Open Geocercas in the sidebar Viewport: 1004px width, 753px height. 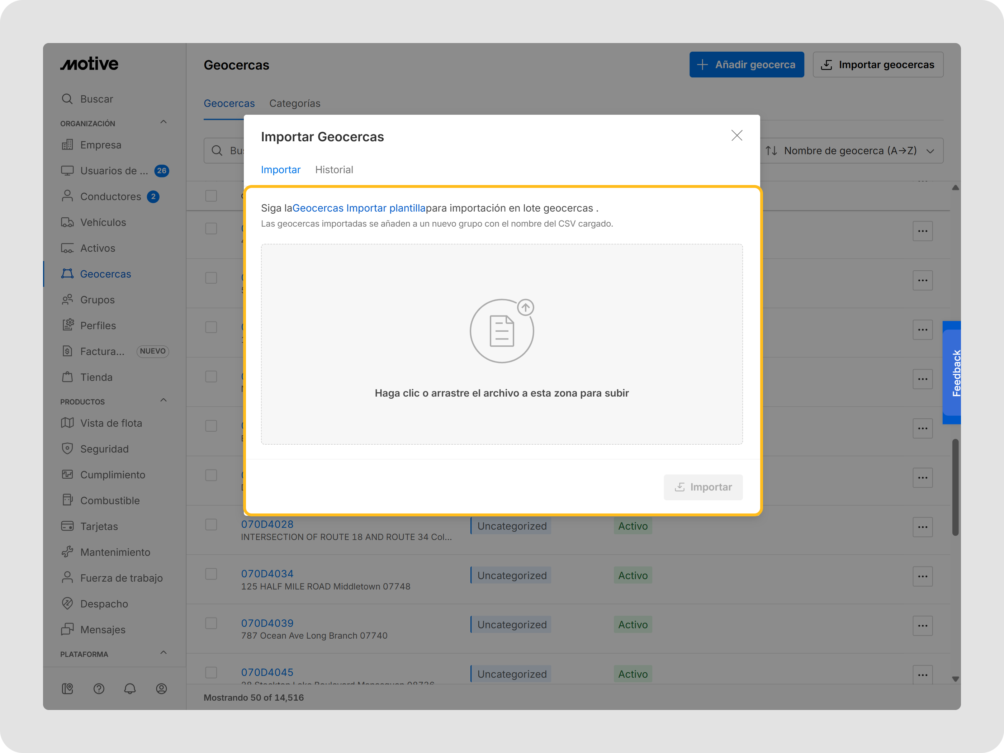tap(106, 274)
